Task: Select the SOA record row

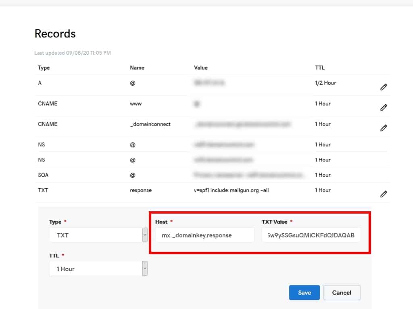Action: [44, 175]
